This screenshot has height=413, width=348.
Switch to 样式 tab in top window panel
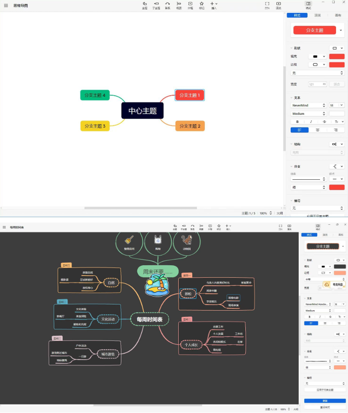point(297,15)
